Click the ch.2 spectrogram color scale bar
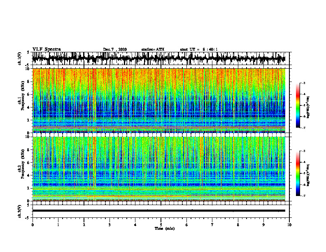The image size is (326, 252). point(298,173)
